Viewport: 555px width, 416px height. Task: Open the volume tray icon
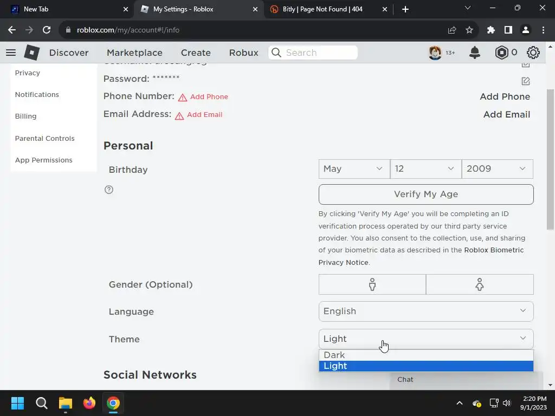point(507,403)
